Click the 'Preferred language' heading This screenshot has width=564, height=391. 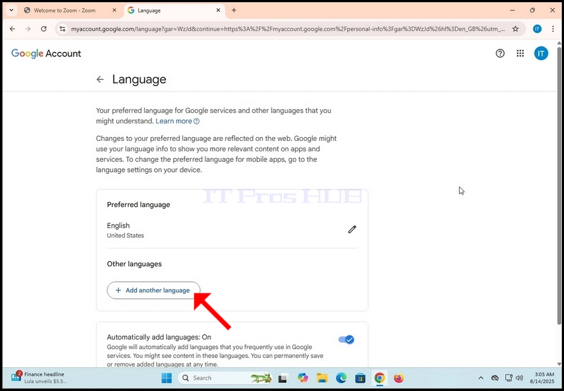click(138, 205)
